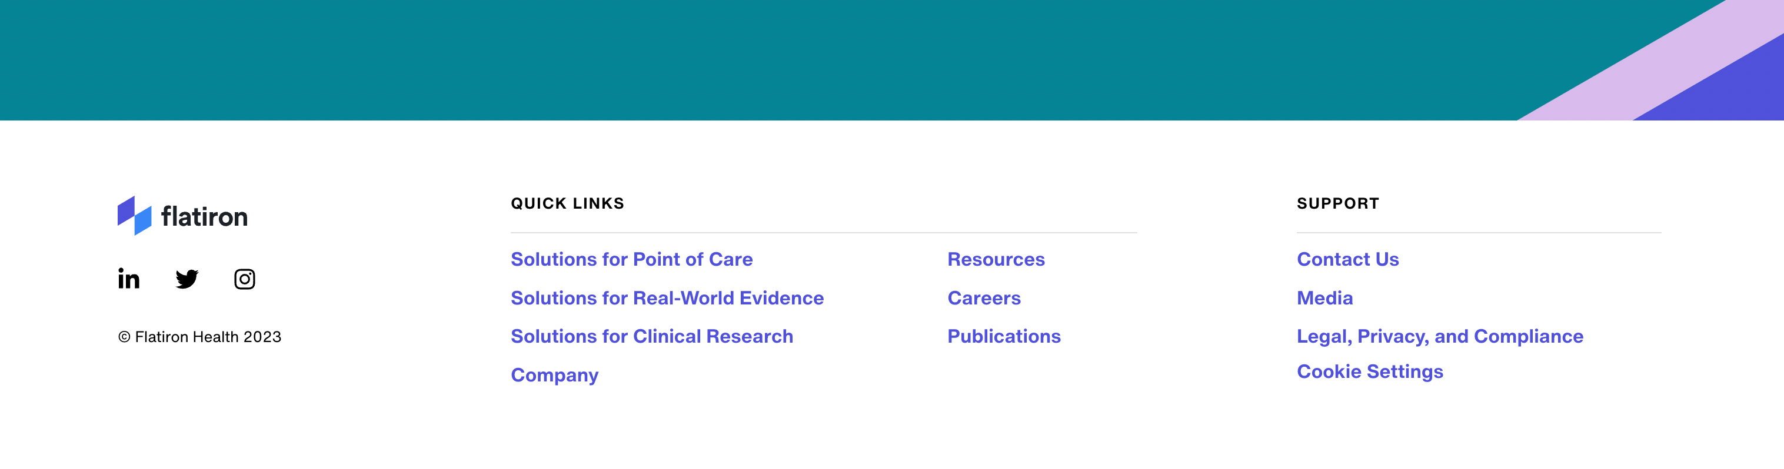Click the Support section heading

(1337, 203)
